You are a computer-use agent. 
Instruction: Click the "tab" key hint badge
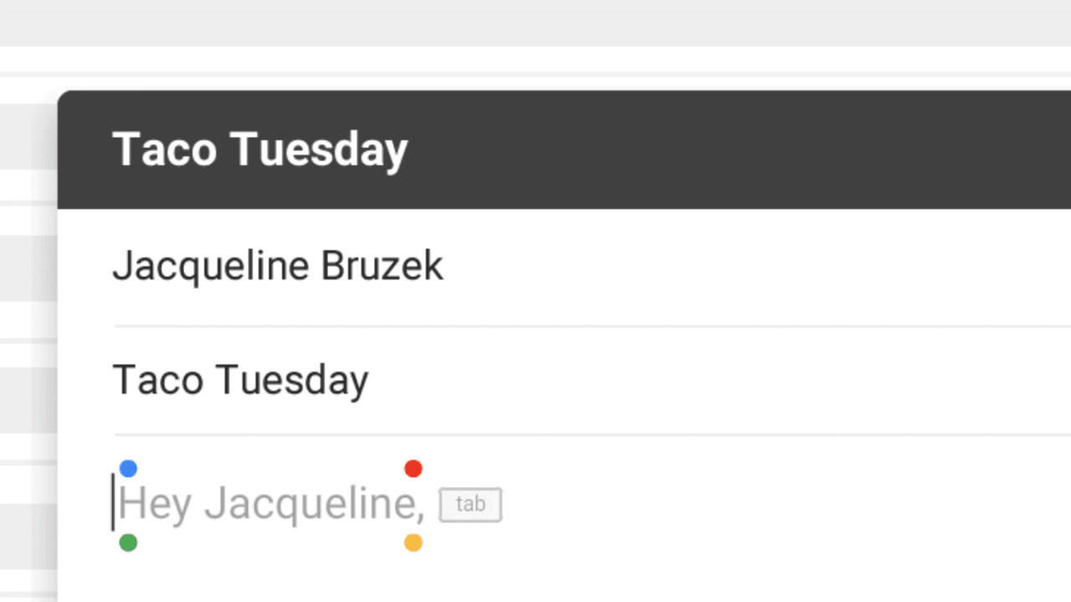[470, 505]
